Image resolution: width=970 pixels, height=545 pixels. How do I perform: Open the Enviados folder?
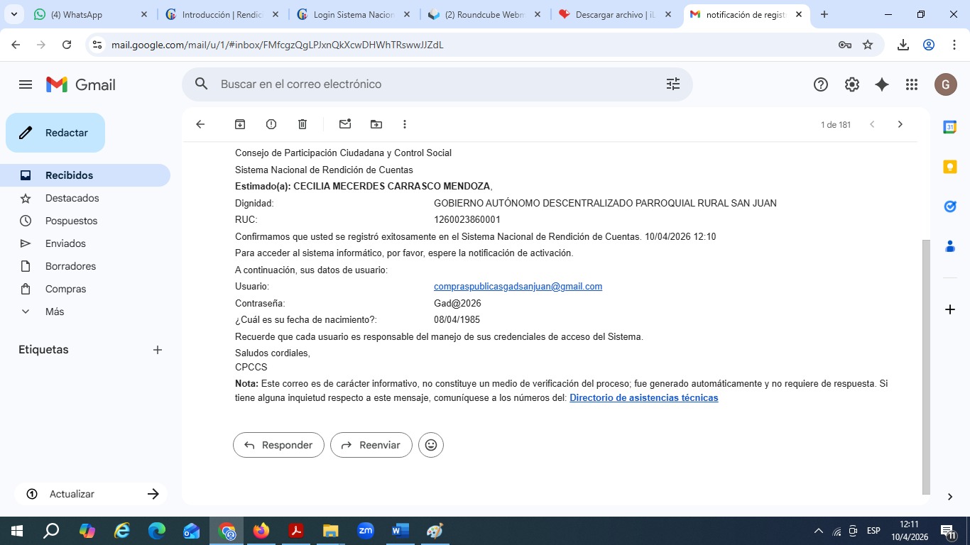tap(65, 243)
